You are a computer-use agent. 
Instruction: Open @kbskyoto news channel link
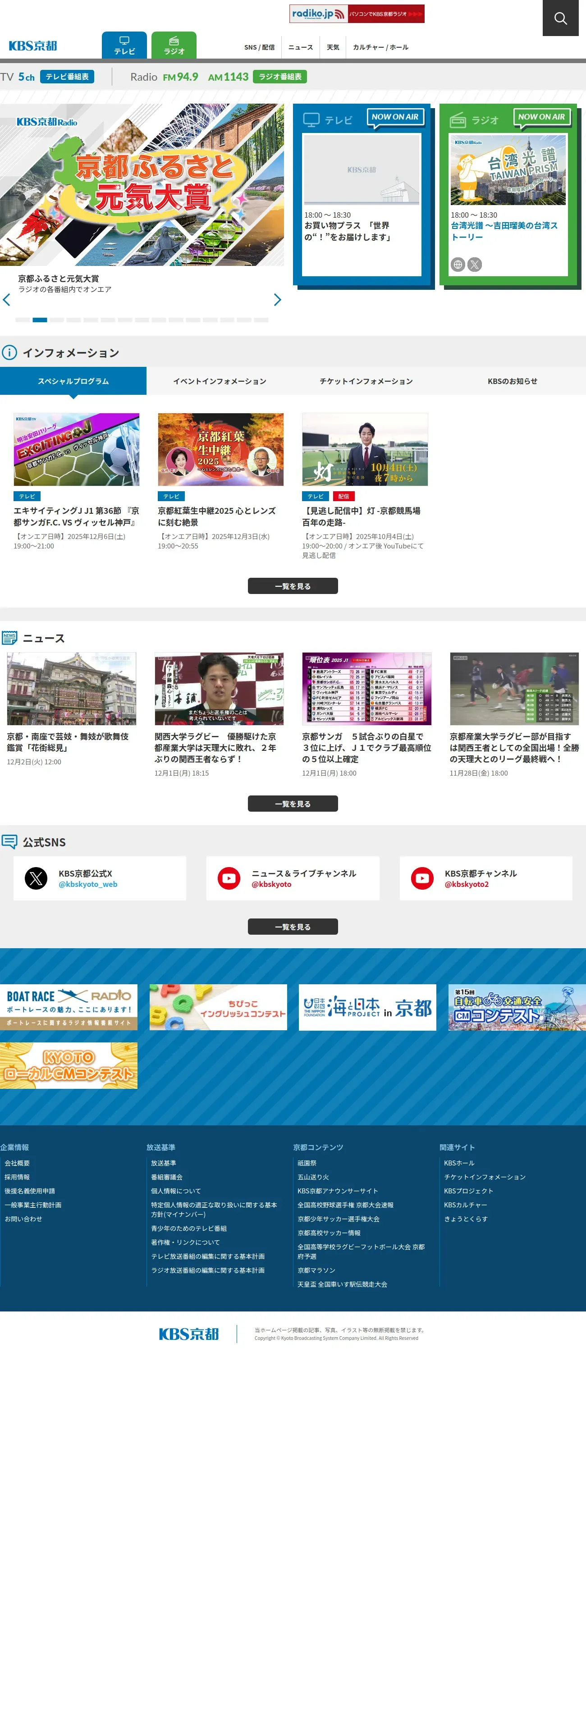tap(271, 884)
